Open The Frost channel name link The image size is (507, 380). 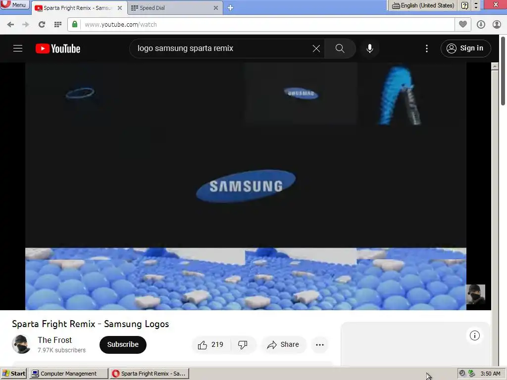[54, 340]
